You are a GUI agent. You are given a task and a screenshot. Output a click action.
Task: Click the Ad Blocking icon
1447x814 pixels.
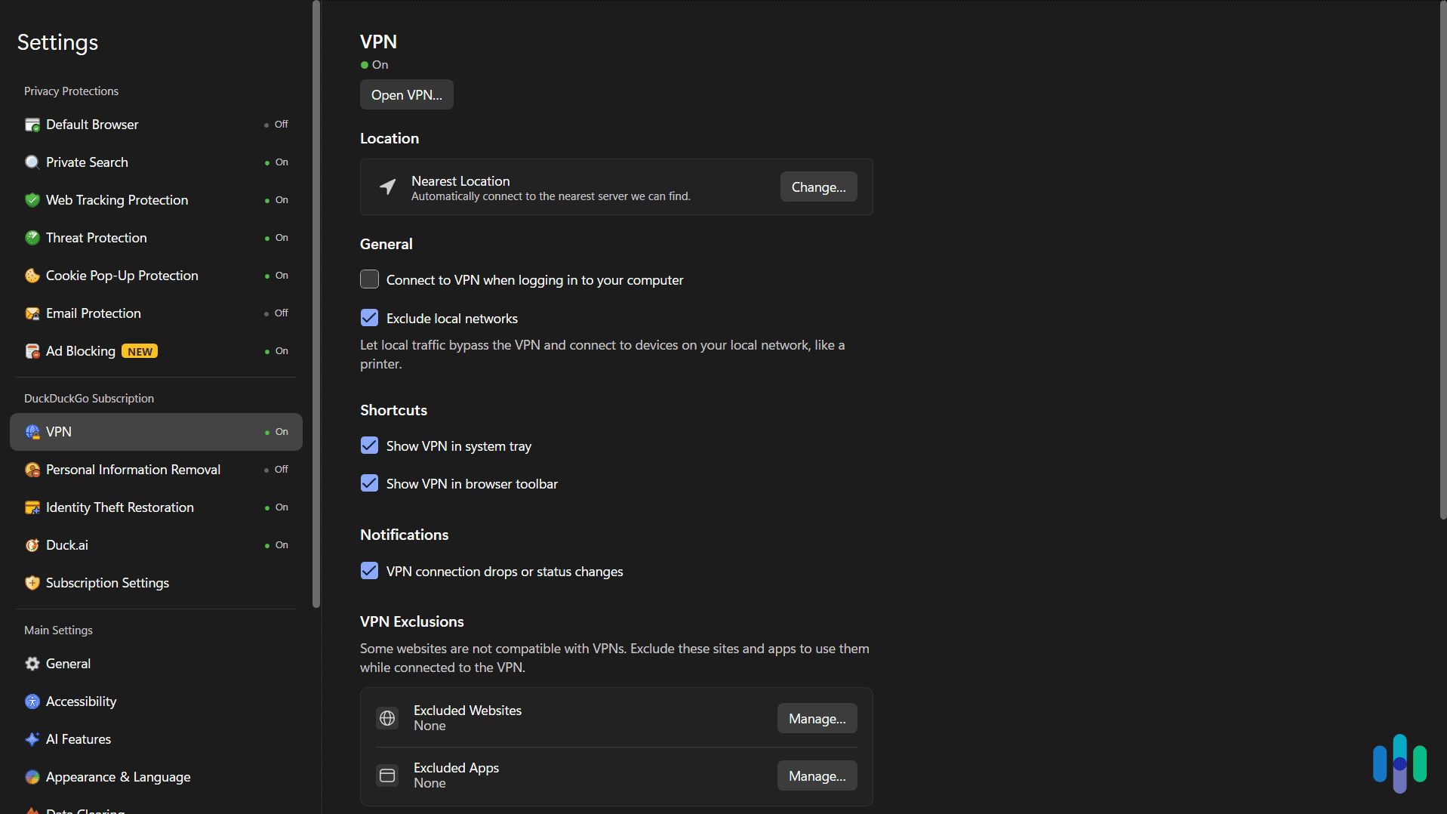tap(32, 351)
